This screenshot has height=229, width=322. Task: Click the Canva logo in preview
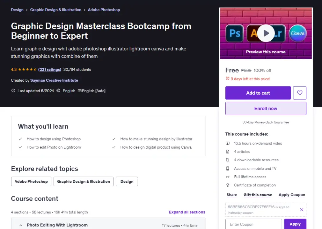[x=297, y=33]
